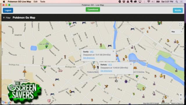This screenshot has width=186, height=105.
Task: Zoom out with the minus button
Action: 181,99
